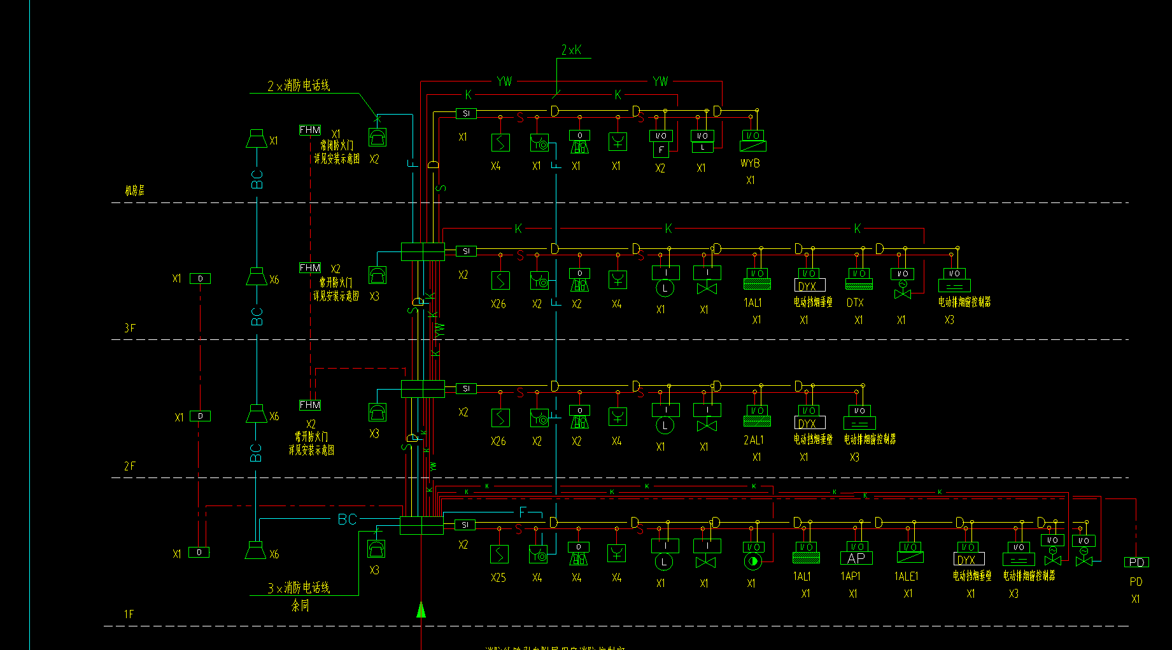1172x650 pixels.
Task: Select the 1AP1 text label
Action: [x=851, y=576]
